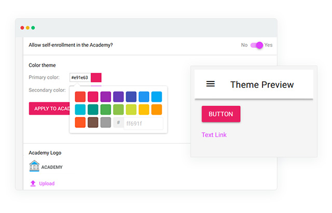Viewport: 332px width, 213px height.
Task: Click the custom hex field in the palette
Action: [x=143, y=123]
